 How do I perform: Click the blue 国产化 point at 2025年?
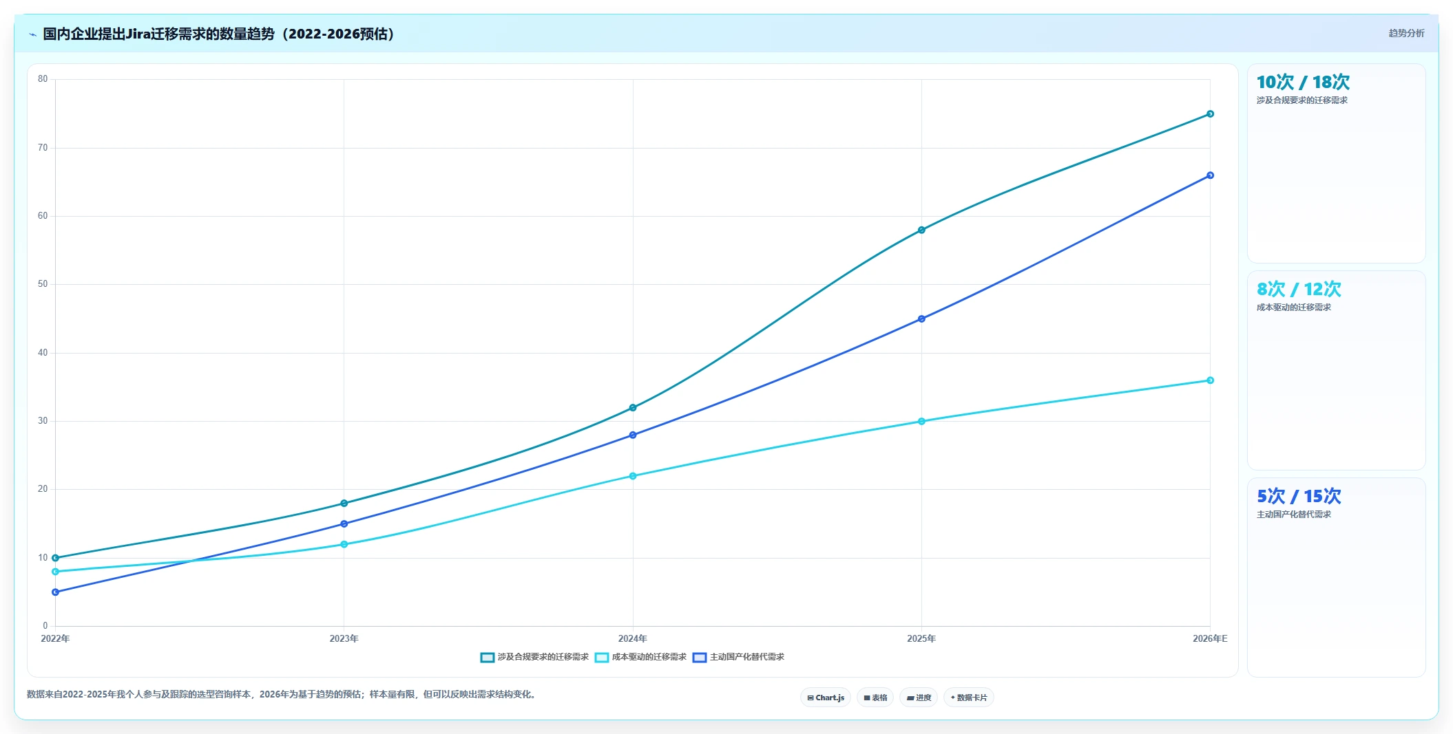click(x=921, y=319)
